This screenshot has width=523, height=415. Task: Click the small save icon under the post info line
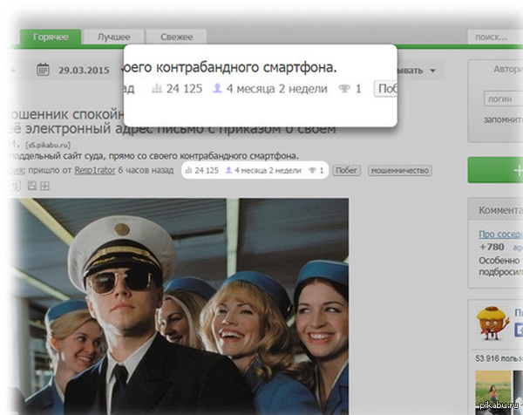pyautogui.click(x=32, y=185)
